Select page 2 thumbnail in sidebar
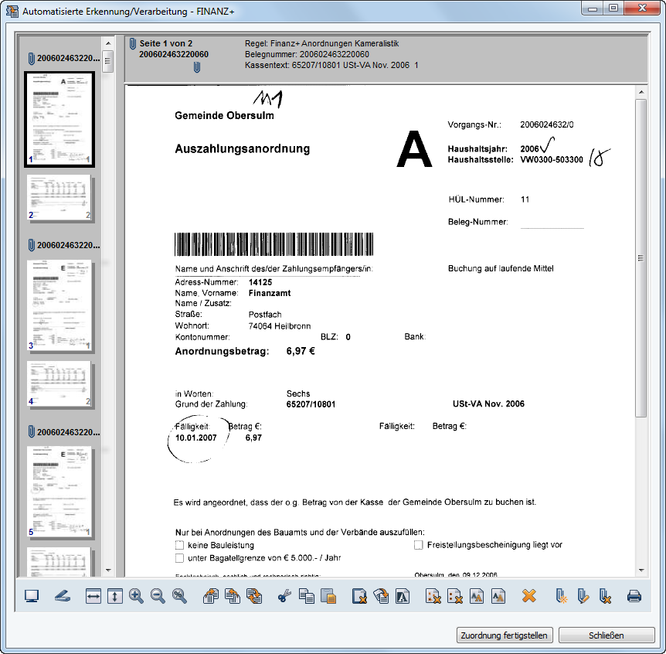666x654 pixels. point(59,198)
